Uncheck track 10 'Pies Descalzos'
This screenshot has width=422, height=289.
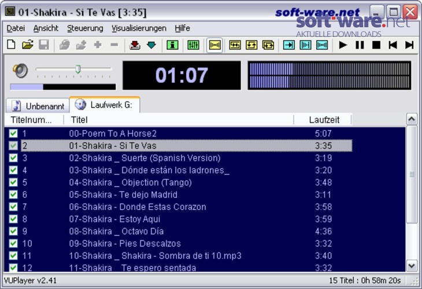coord(13,243)
